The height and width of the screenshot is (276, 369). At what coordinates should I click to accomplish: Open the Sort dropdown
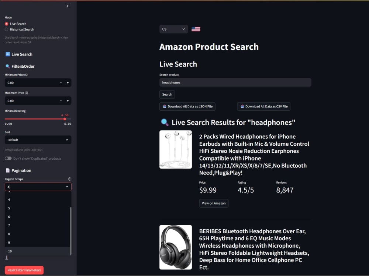tap(38, 140)
